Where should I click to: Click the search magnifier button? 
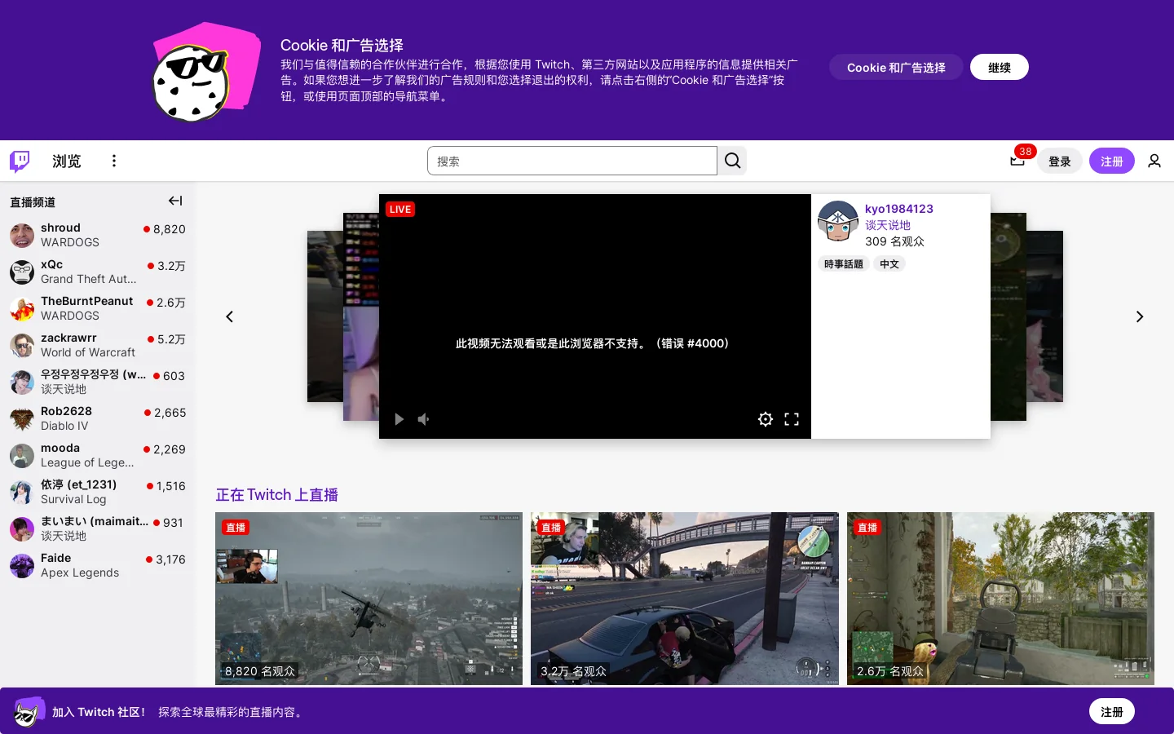click(732, 161)
